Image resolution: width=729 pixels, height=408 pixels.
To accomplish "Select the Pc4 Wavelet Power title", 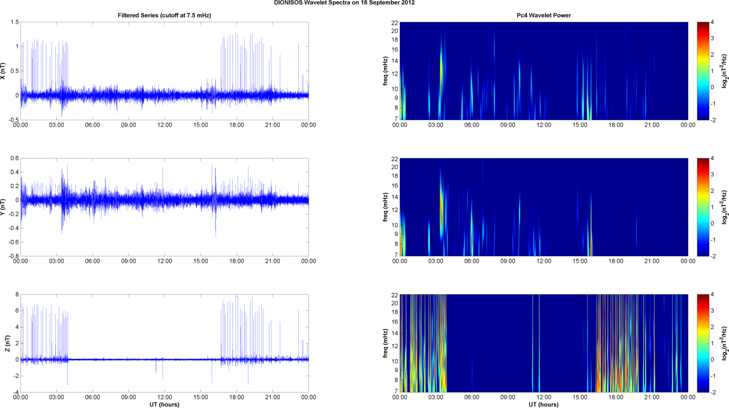I will click(544, 15).
